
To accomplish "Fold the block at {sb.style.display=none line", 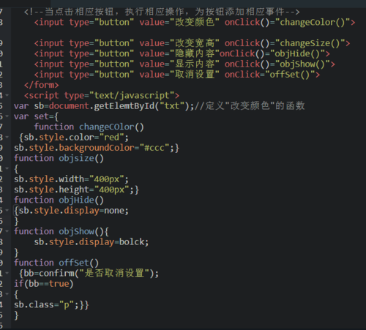I will pos(7,210).
